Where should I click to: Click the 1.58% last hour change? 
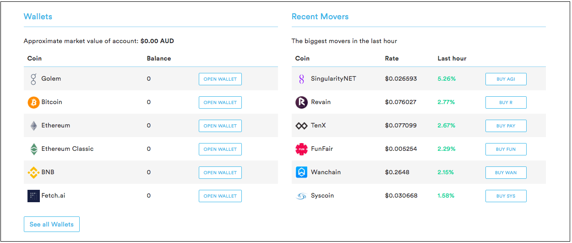click(446, 195)
